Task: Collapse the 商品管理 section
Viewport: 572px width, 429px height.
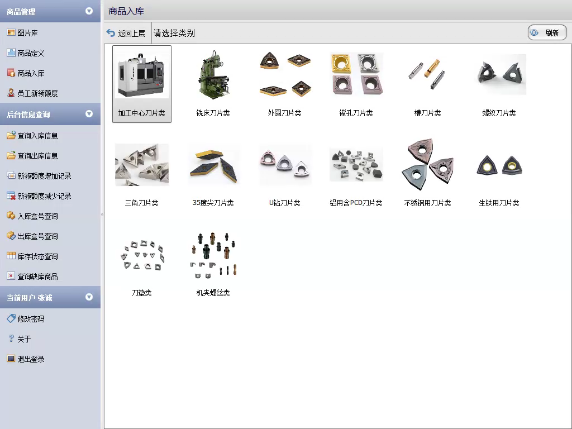Action: [x=89, y=11]
